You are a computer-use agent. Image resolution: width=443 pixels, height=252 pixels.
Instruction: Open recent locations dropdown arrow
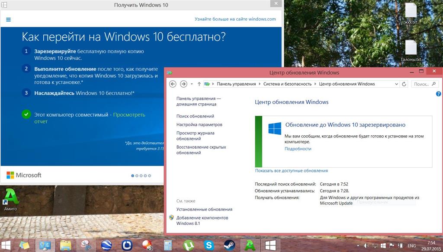point(192,84)
